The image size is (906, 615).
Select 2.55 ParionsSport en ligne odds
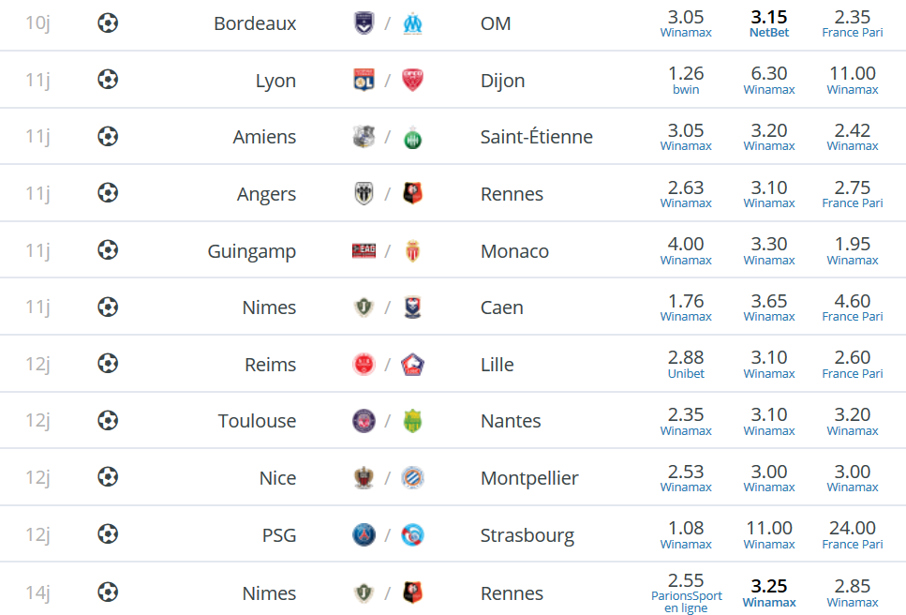point(686,593)
